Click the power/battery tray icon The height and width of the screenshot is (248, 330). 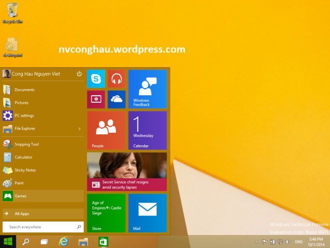(272, 241)
